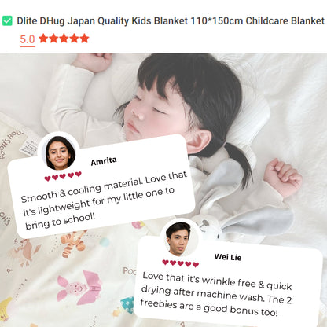Click the Tigger character on the blanket

74,243
